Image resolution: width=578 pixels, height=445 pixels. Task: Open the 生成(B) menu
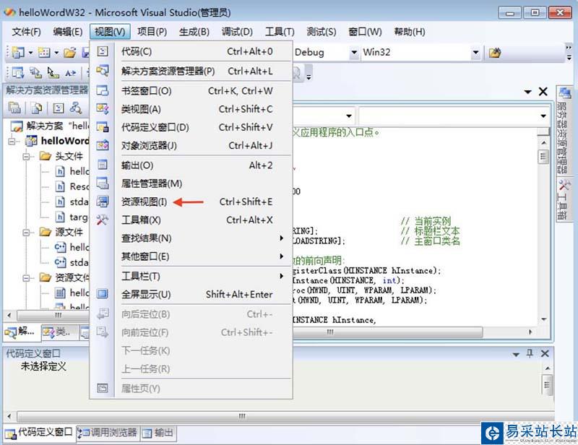click(x=194, y=32)
